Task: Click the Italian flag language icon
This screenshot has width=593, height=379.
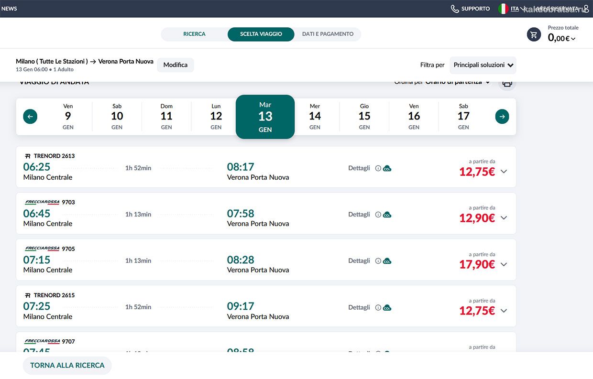Action: point(503,9)
